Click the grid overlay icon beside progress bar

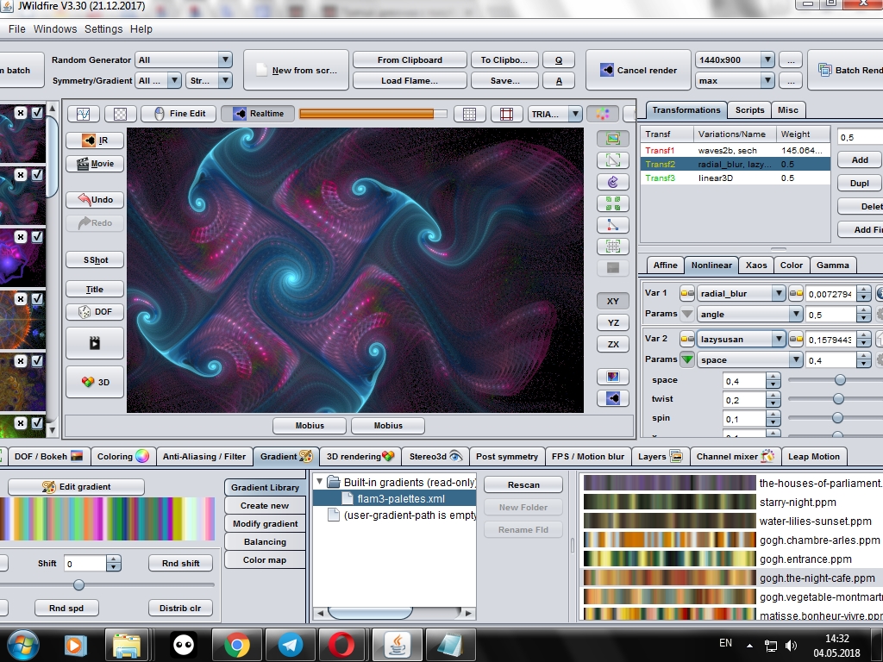pos(469,114)
